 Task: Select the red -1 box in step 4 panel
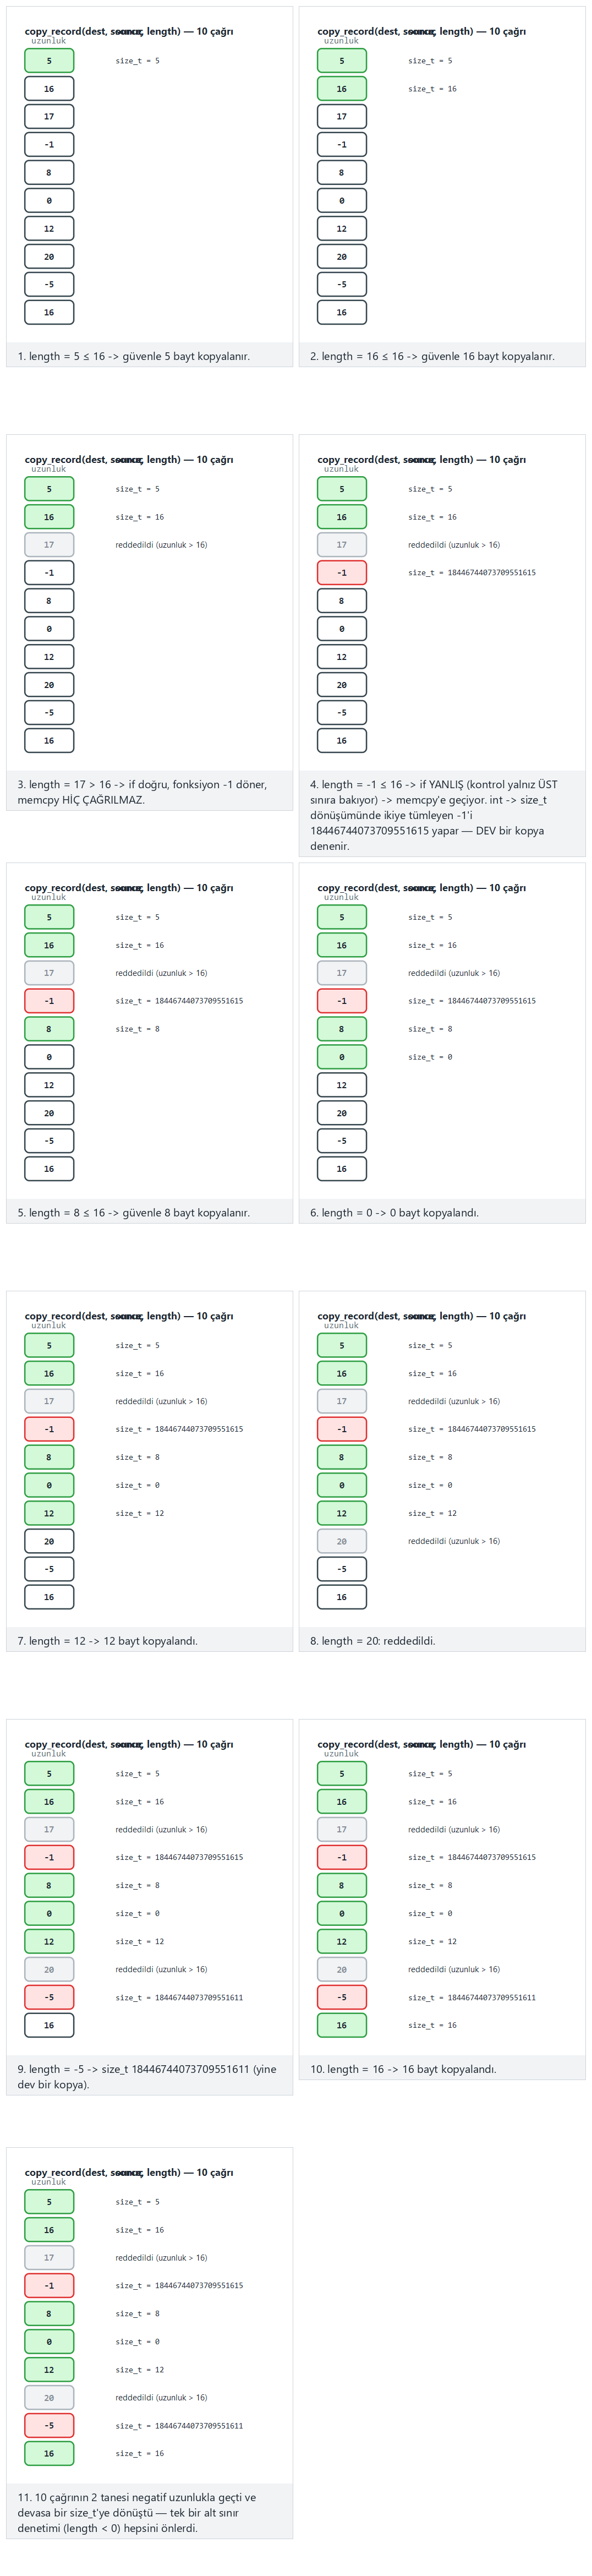[x=342, y=573]
